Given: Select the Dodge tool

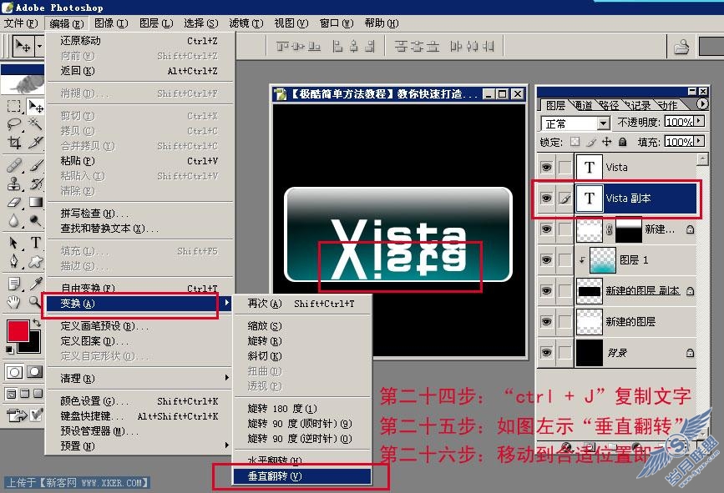Looking at the screenshot, I should point(35,220).
